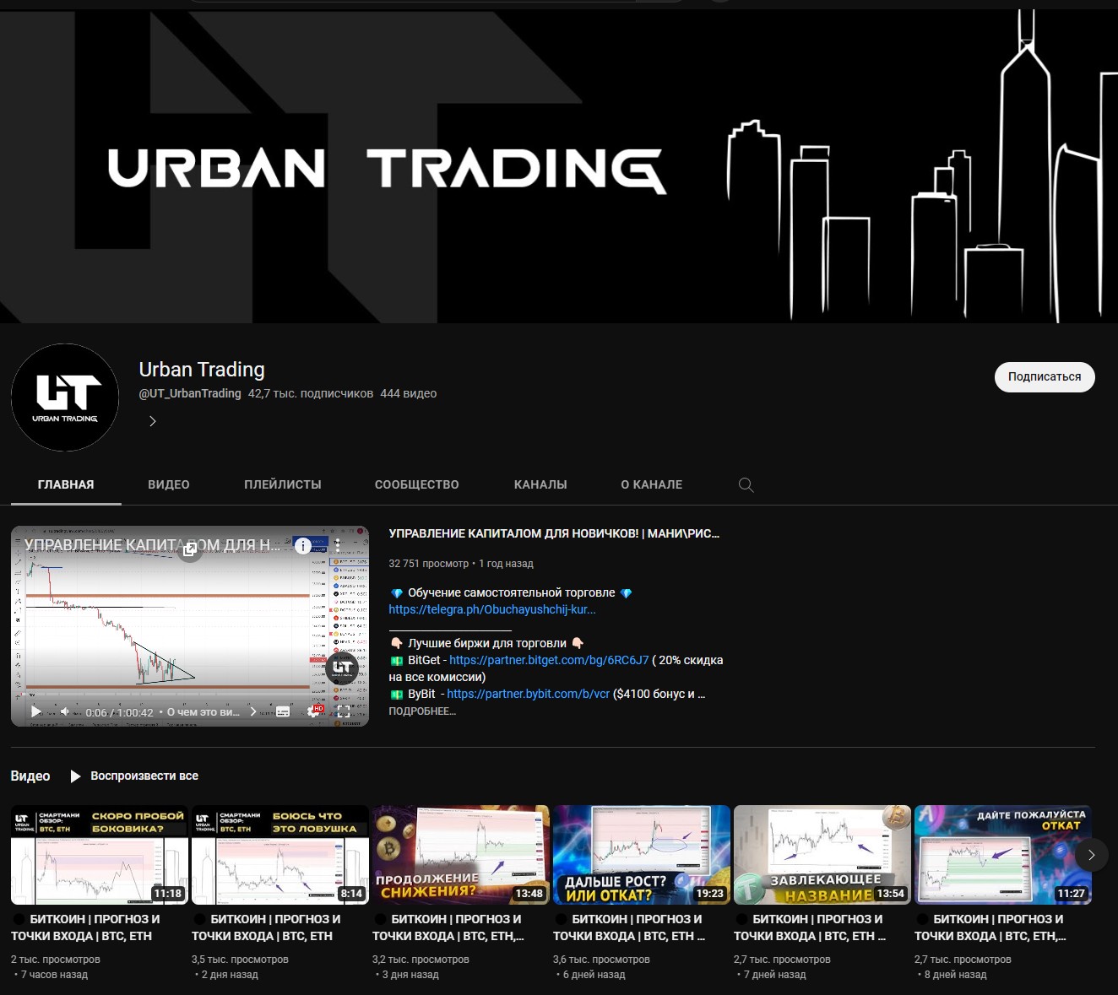1118x995 pixels.
Task: Open thumbnail СКОРО ПРОБОЙ БОКОВИКА?
Action: tap(100, 855)
